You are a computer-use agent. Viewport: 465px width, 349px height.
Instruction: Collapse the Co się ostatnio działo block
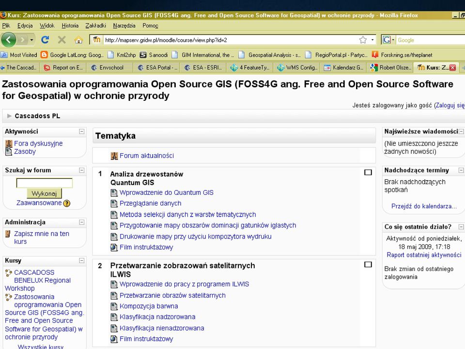(x=461, y=227)
